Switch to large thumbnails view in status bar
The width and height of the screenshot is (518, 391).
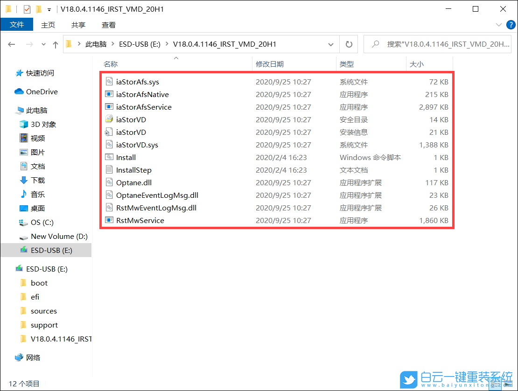pos(509,384)
